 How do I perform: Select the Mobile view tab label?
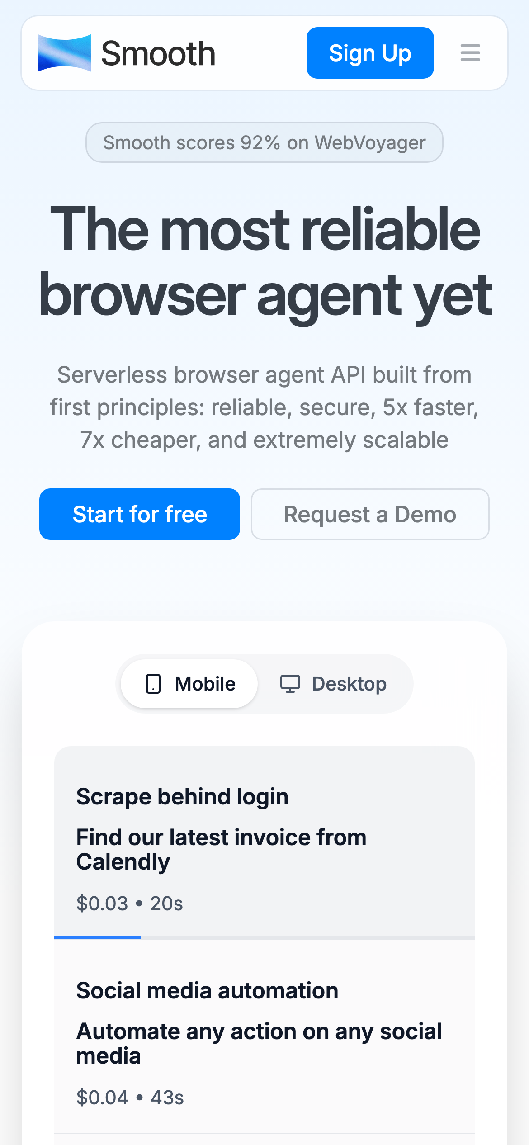tap(205, 684)
